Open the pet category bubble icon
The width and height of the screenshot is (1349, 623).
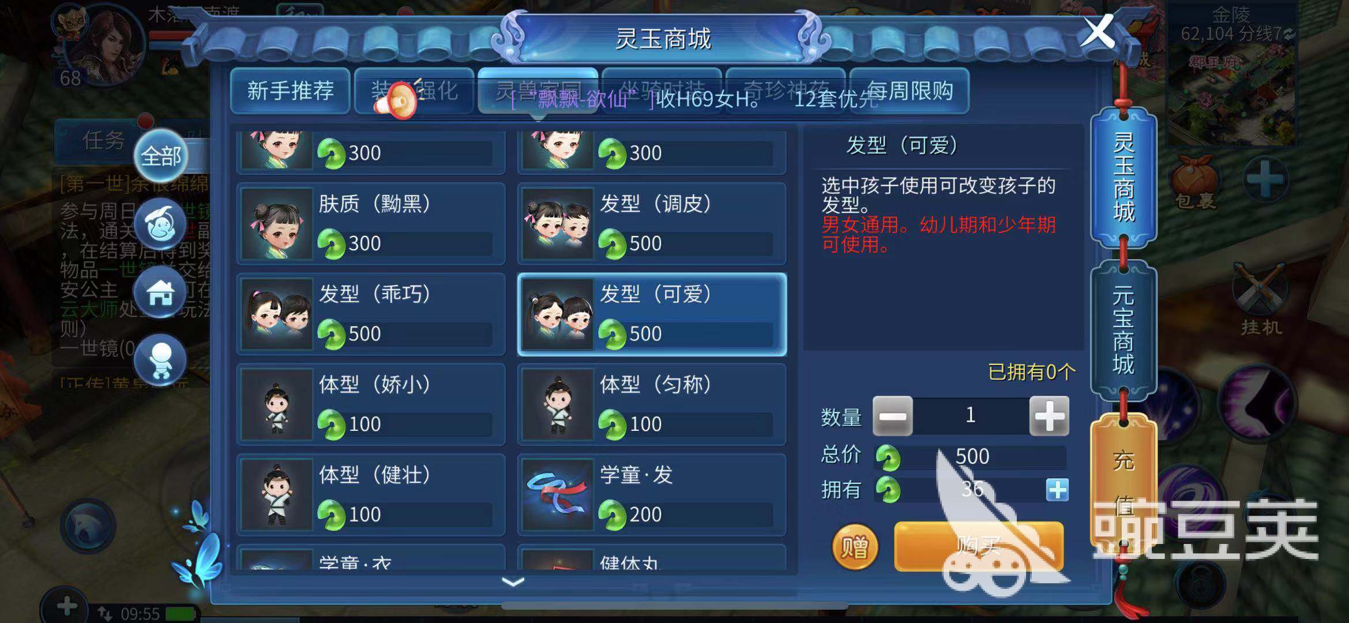click(161, 224)
